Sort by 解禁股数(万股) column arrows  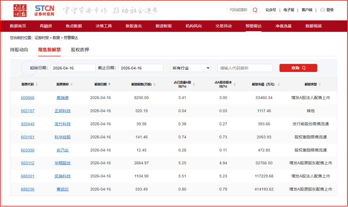(x=154, y=84)
